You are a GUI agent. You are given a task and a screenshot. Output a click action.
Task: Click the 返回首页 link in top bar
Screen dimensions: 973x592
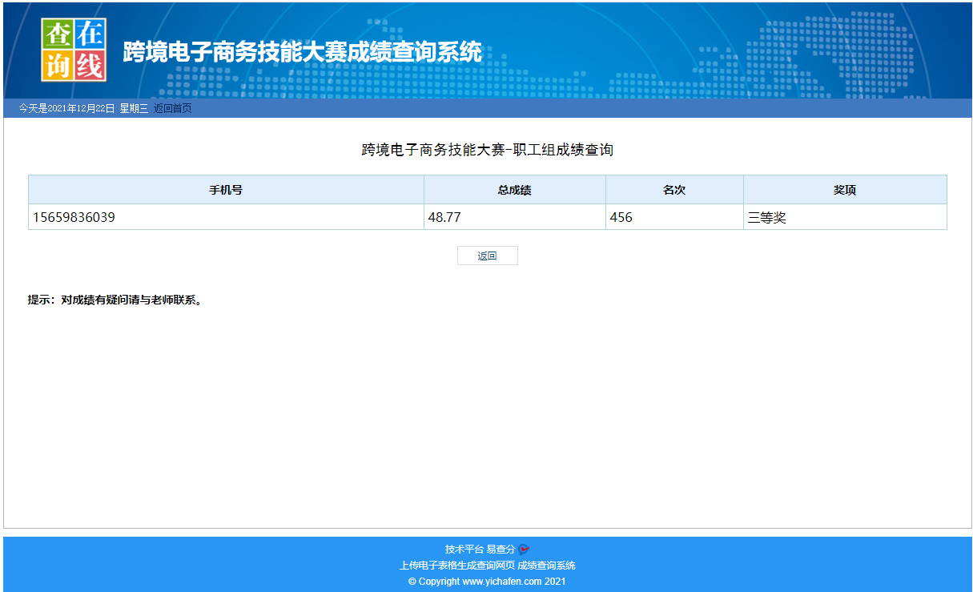pos(172,109)
